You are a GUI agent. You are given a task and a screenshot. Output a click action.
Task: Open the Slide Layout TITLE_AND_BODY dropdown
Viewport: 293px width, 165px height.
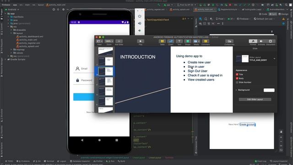(x=274, y=59)
